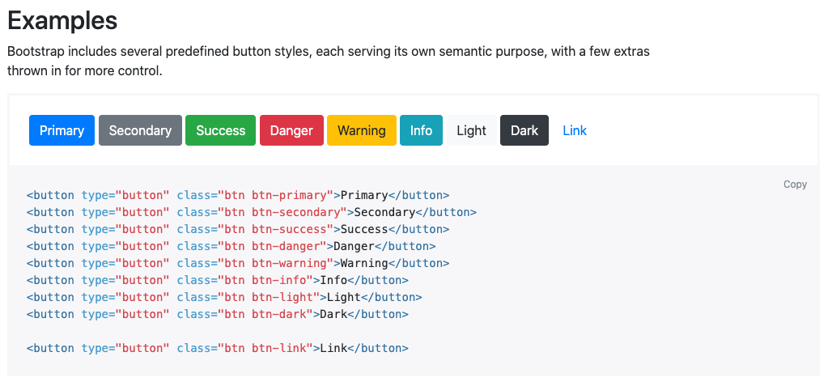Select the Examples heading

coord(62,21)
